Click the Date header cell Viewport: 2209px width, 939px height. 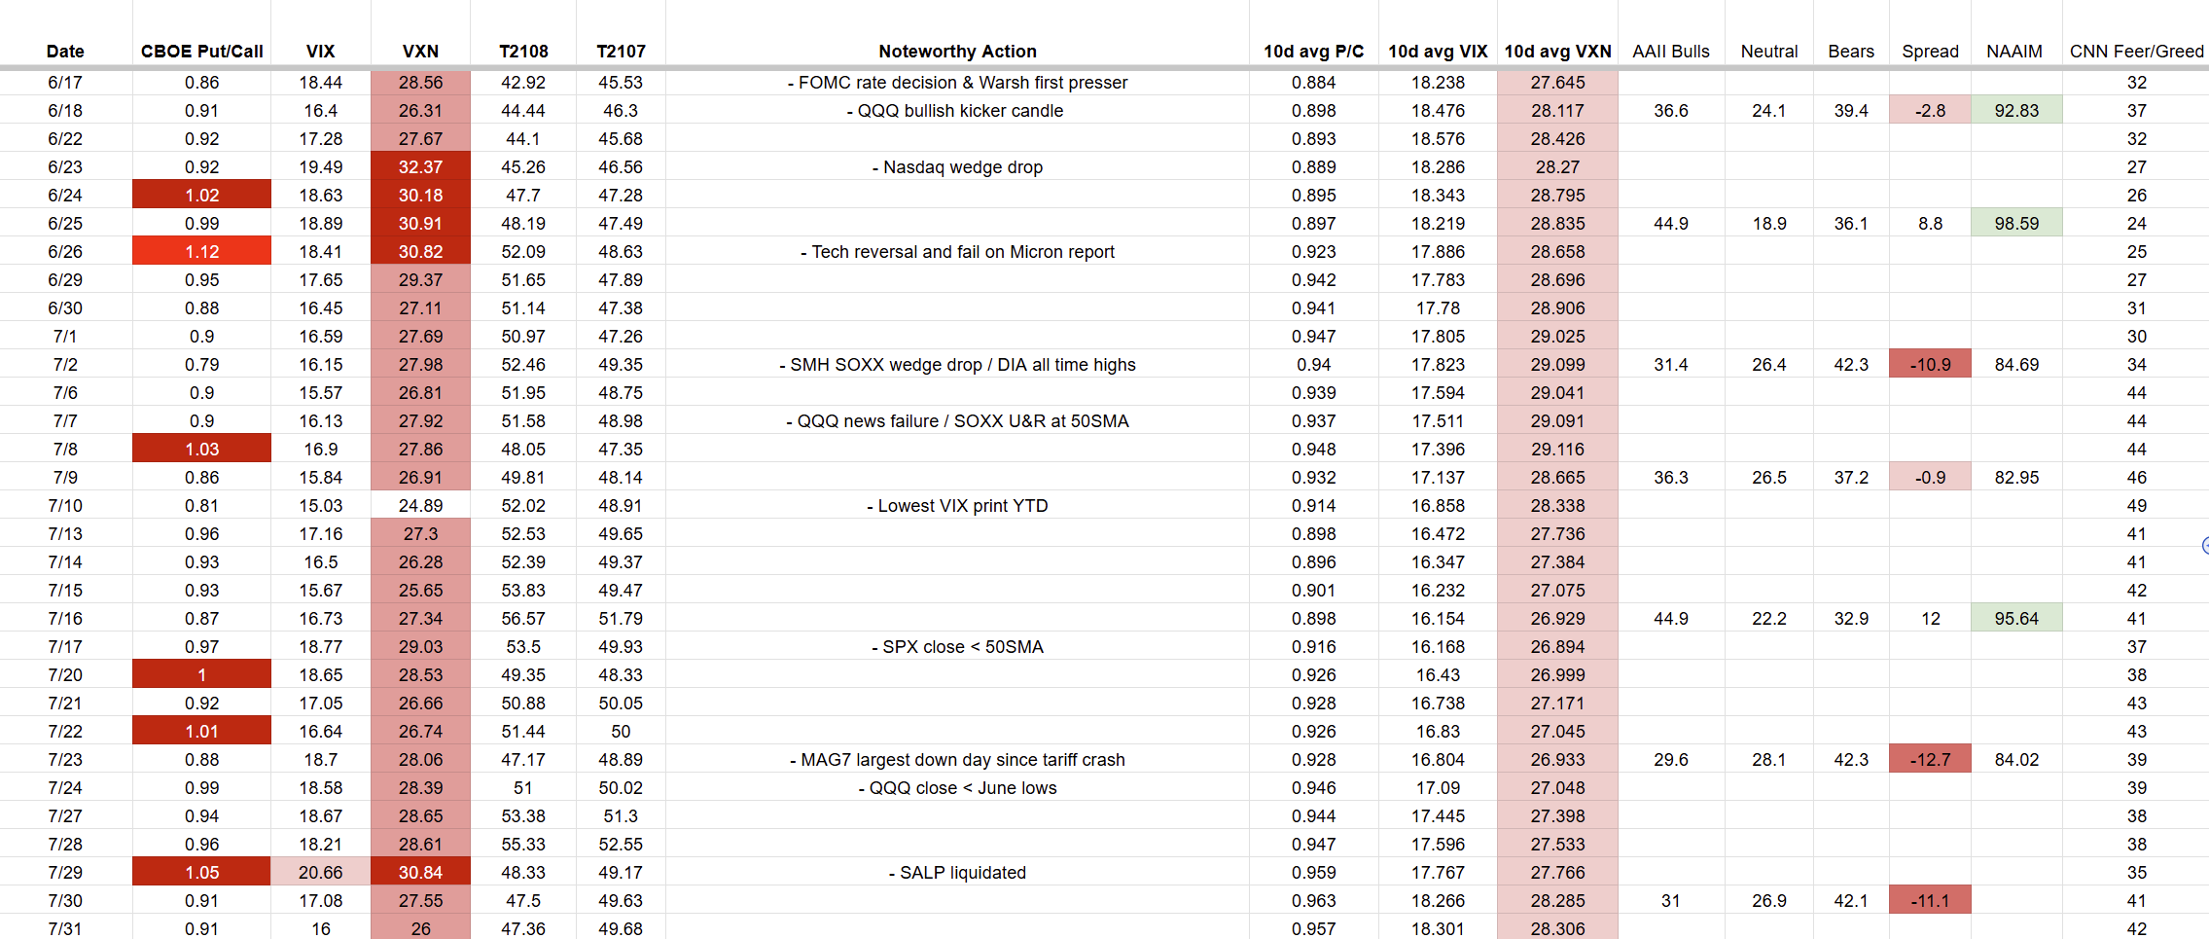[65, 52]
